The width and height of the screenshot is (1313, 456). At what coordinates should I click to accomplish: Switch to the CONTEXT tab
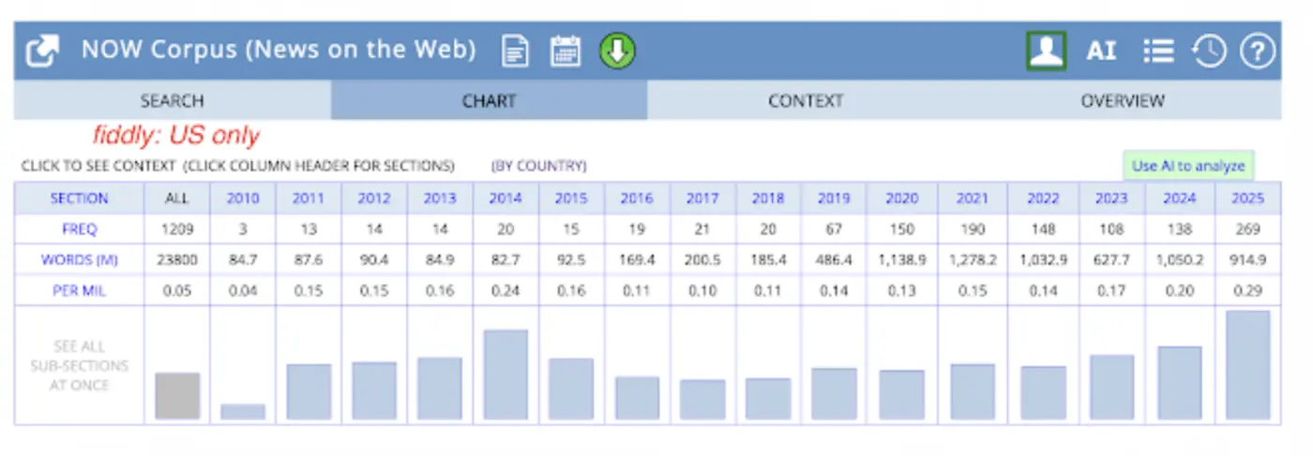[805, 101]
